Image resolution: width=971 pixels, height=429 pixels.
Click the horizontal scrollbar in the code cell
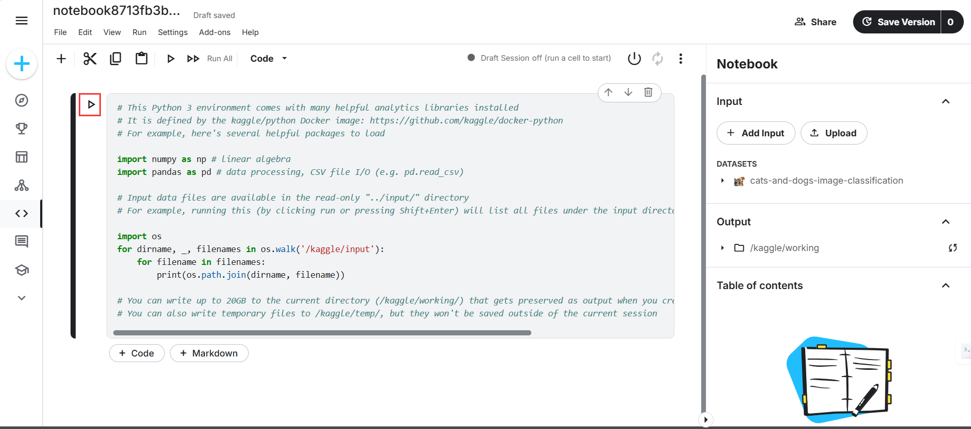tap(322, 333)
